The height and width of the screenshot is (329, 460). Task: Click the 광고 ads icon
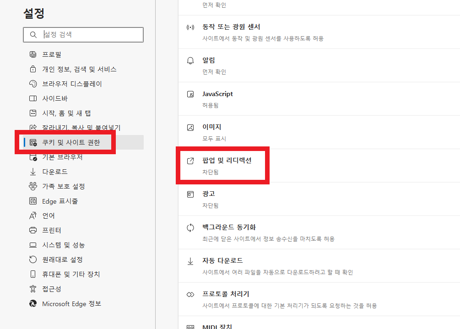point(190,194)
